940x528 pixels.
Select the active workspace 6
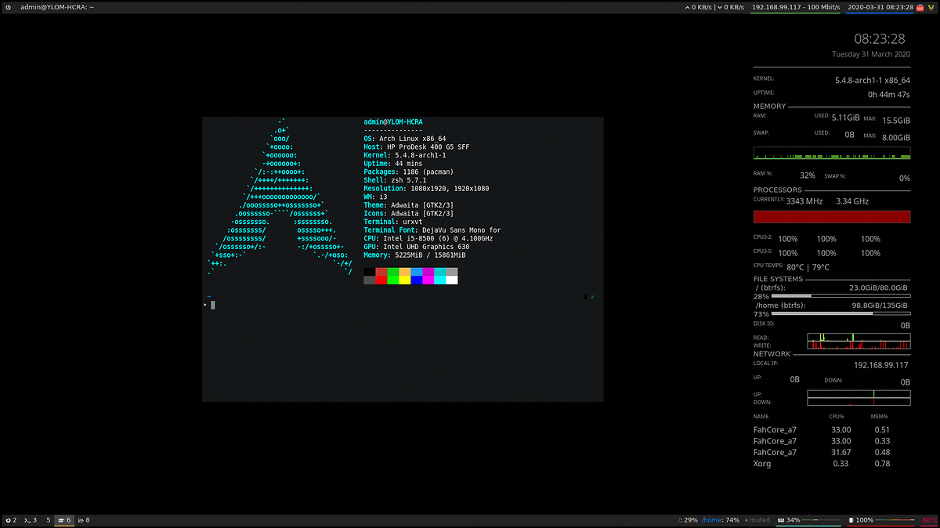coord(64,520)
